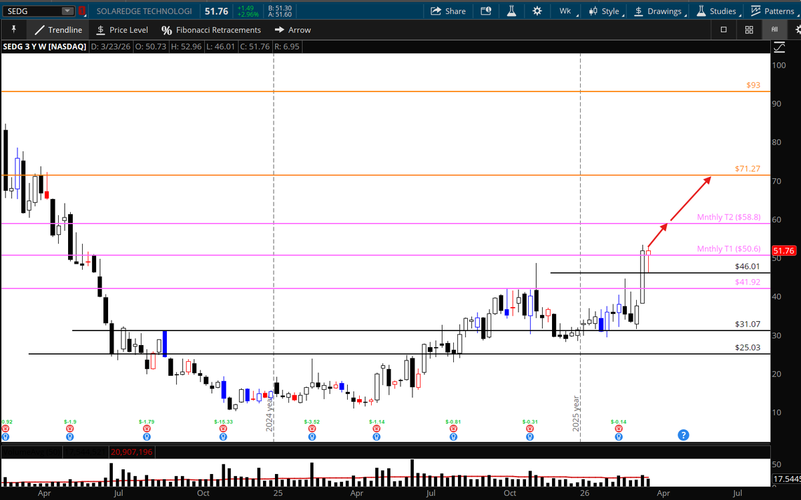Click the 2025 year vertical marker label
This screenshot has width=801, height=500.
tap(576, 413)
